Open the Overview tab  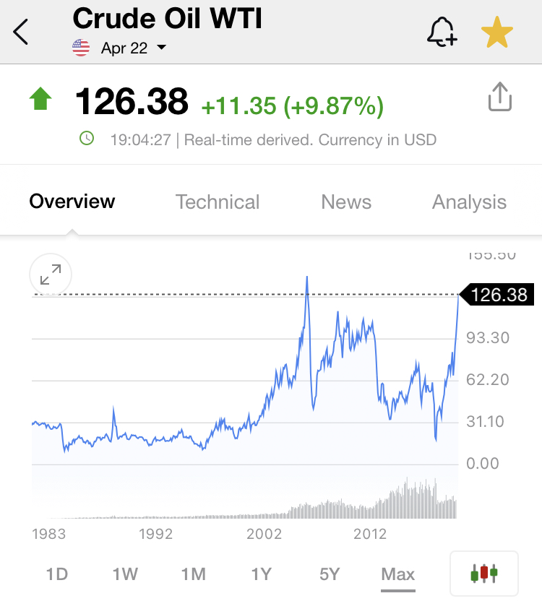pyautogui.click(x=72, y=202)
